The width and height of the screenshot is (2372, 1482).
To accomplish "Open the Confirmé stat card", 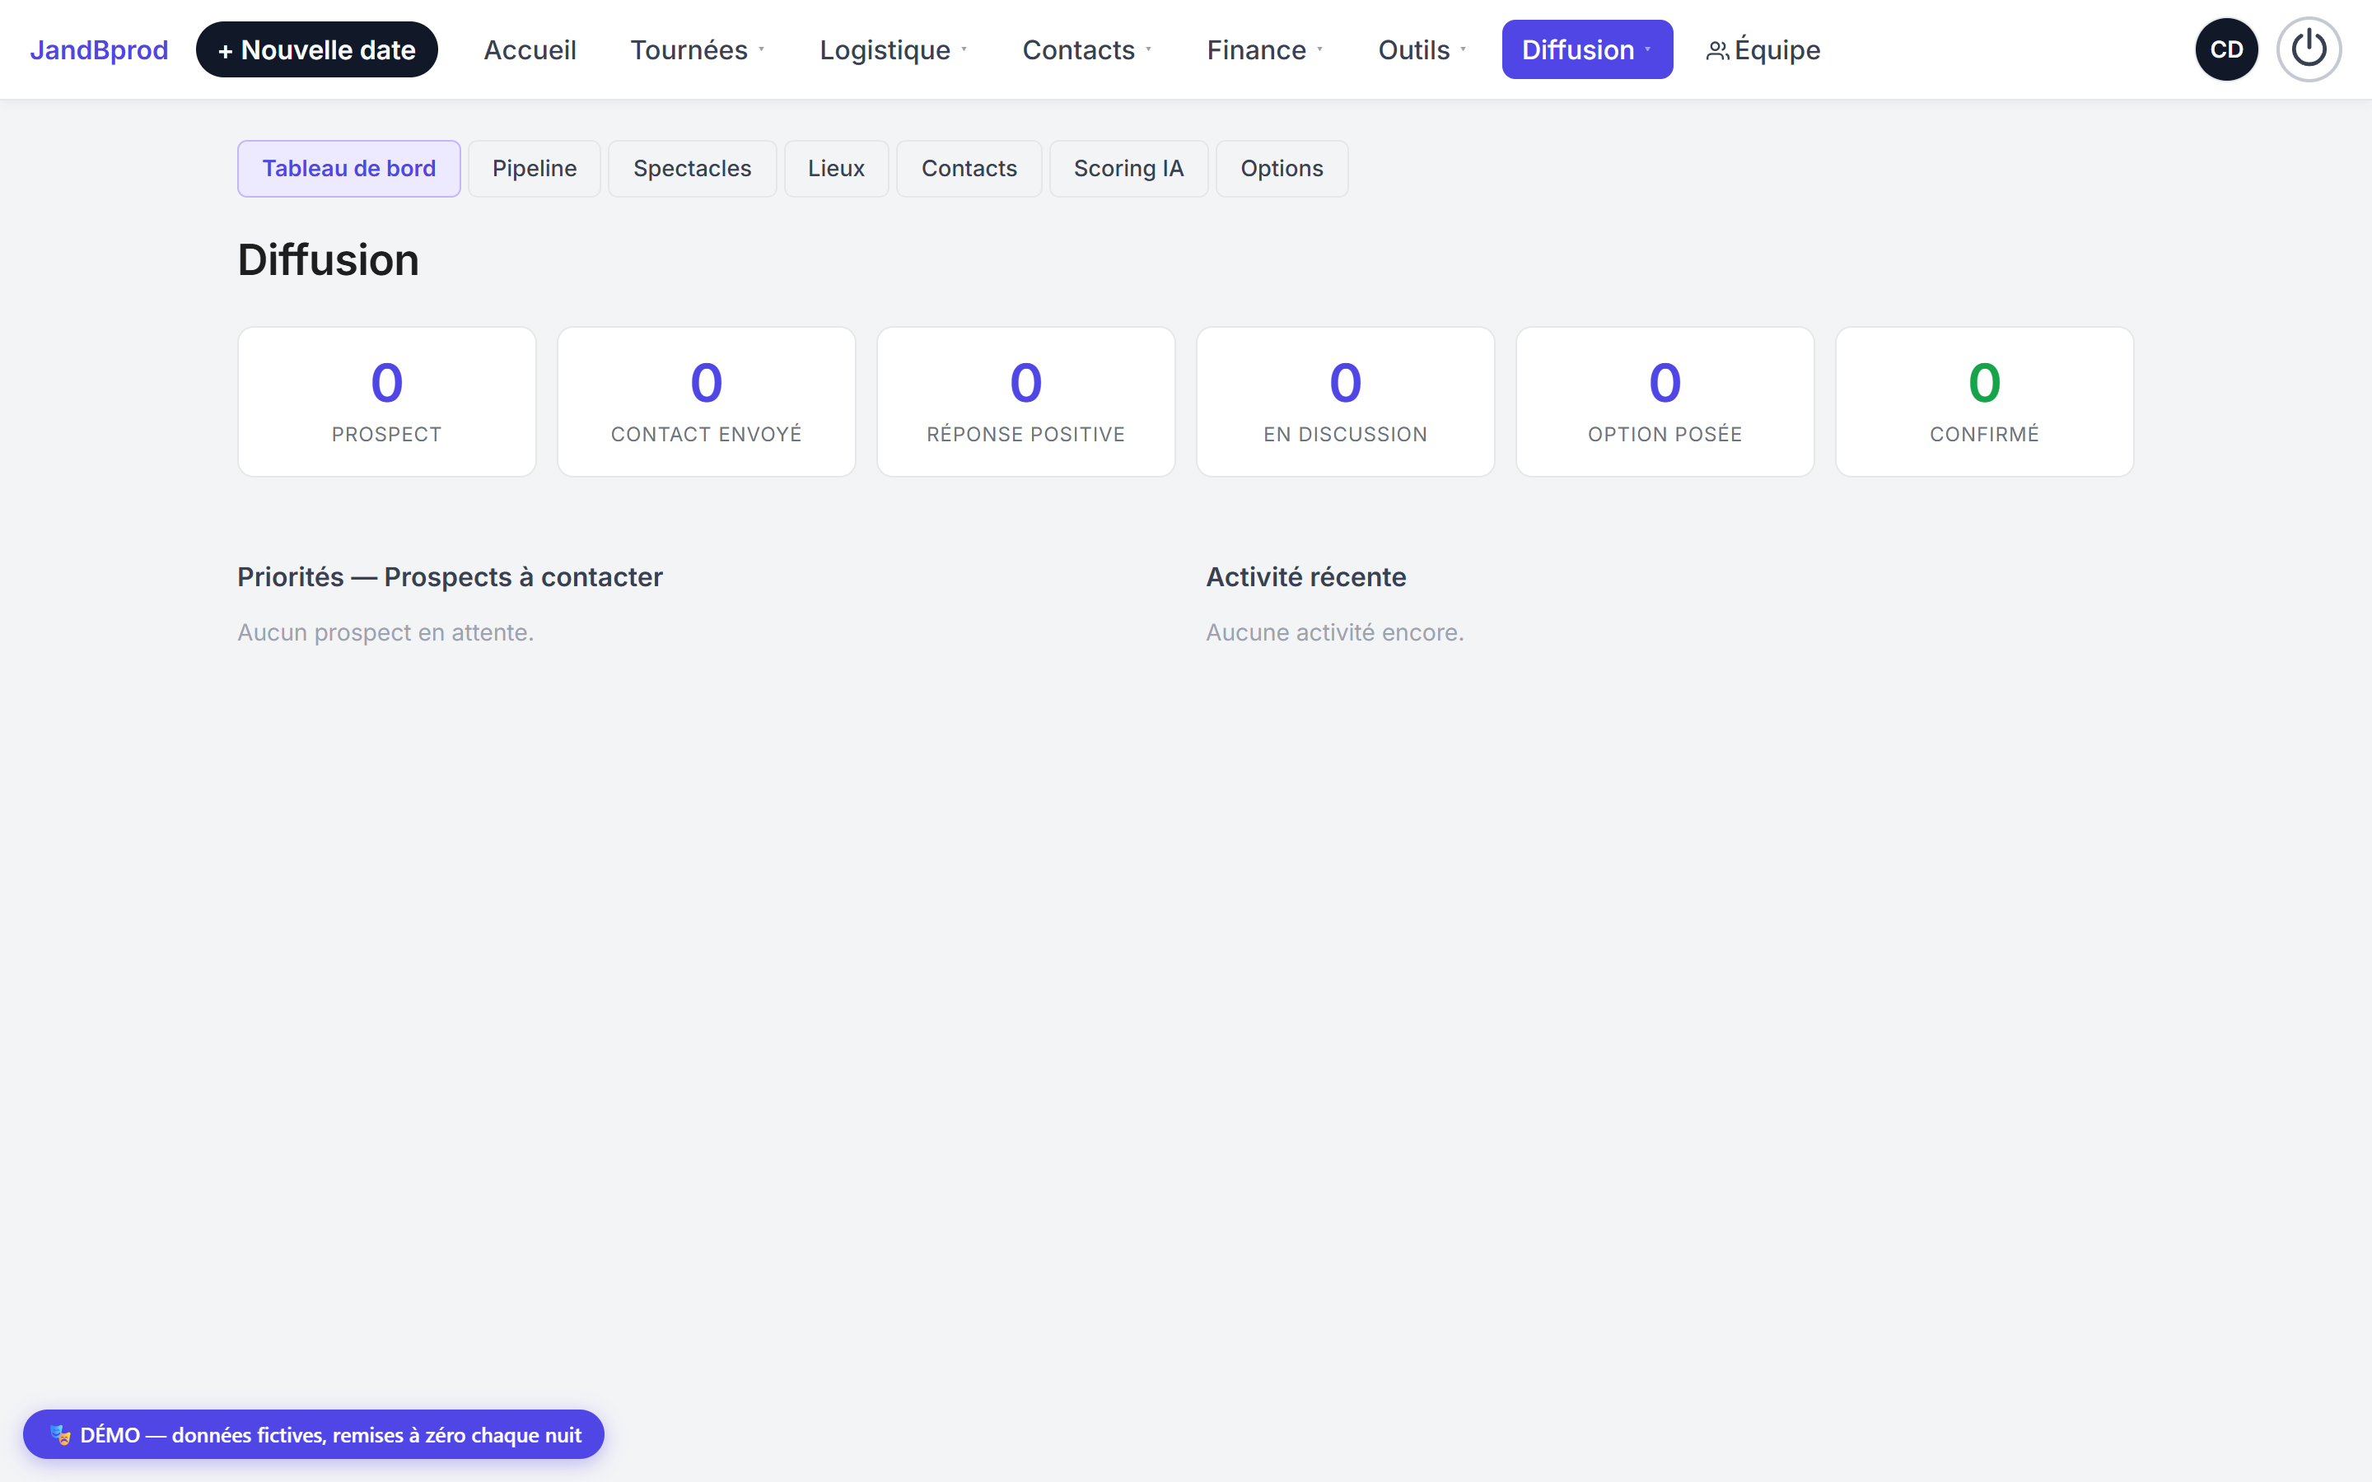I will click(x=1984, y=402).
